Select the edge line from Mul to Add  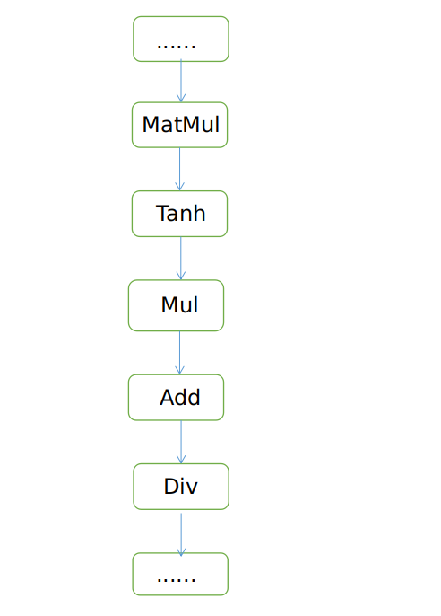point(179,352)
